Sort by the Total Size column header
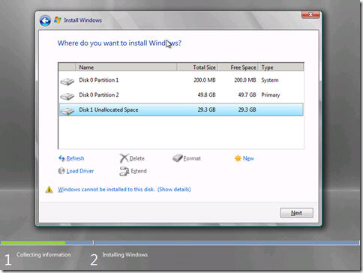This screenshot has height=273, width=363. (x=197, y=67)
